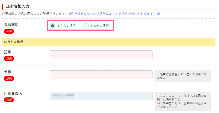Click the 通常貯蓄貯金 notice box
The height and width of the screenshot is (113, 219).
(183, 76)
